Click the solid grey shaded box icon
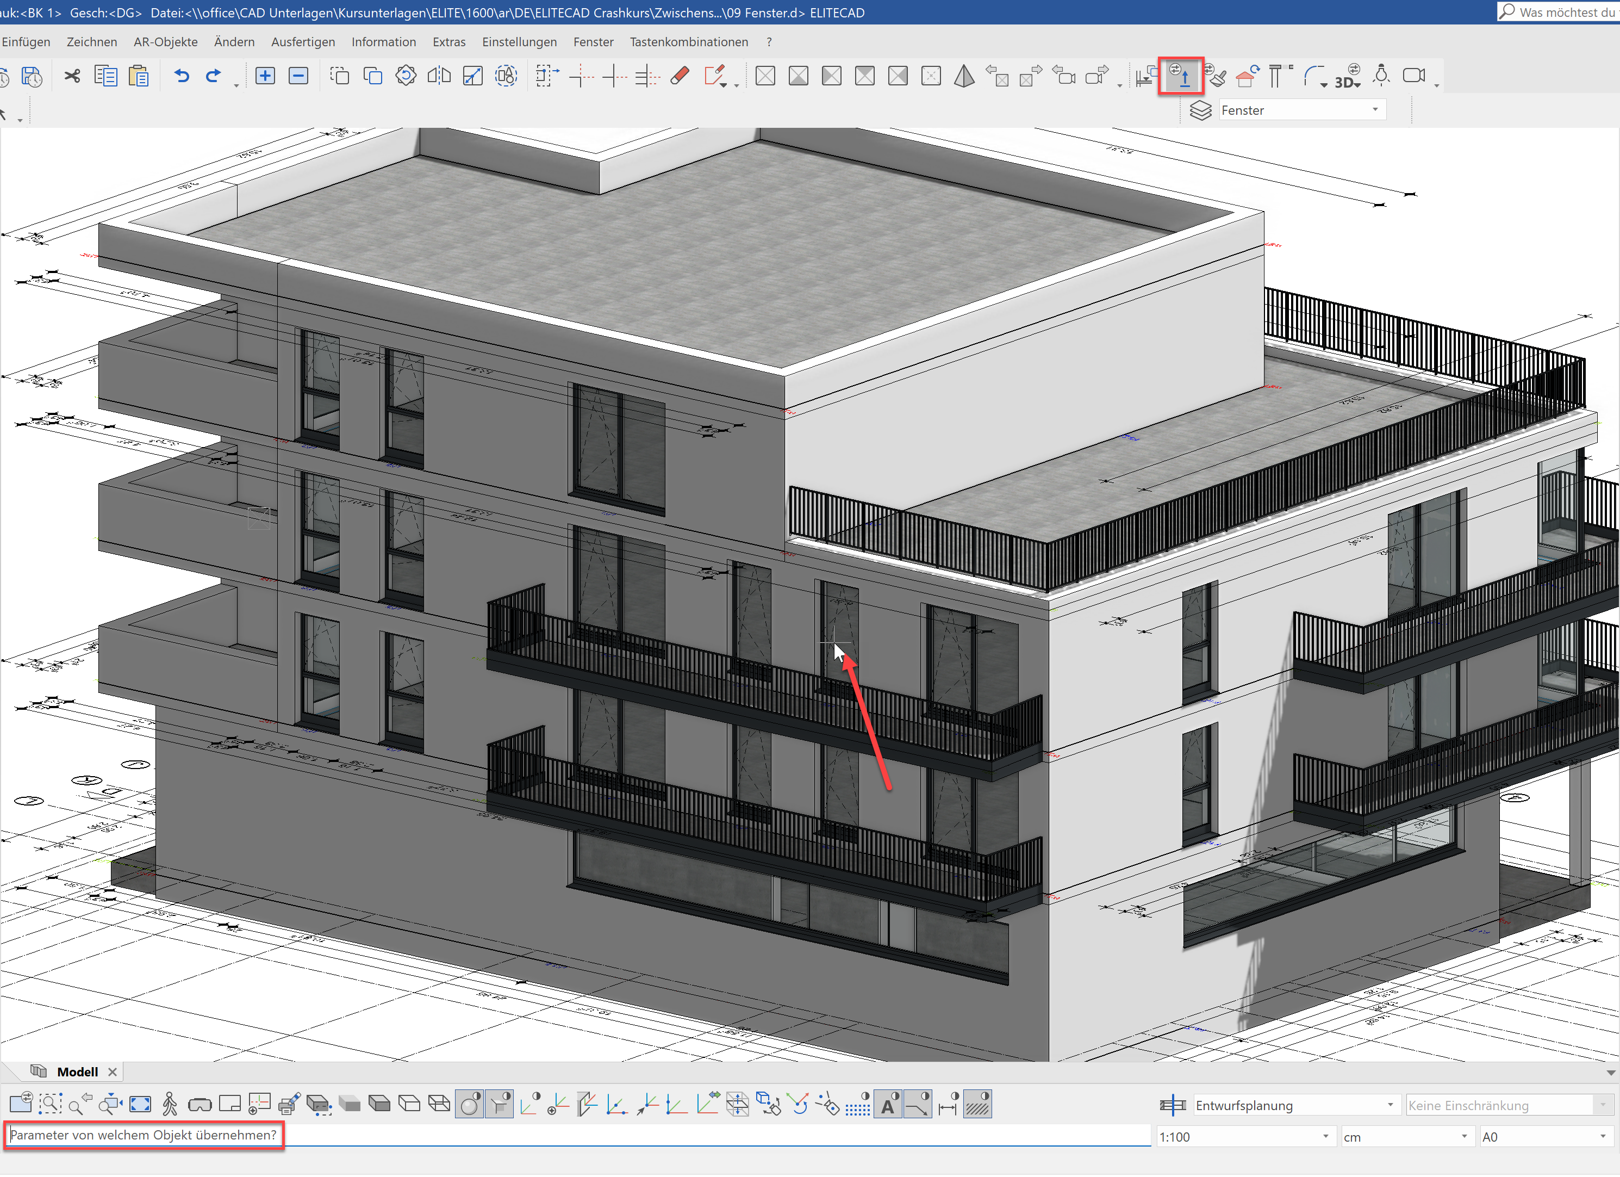 point(350,1105)
